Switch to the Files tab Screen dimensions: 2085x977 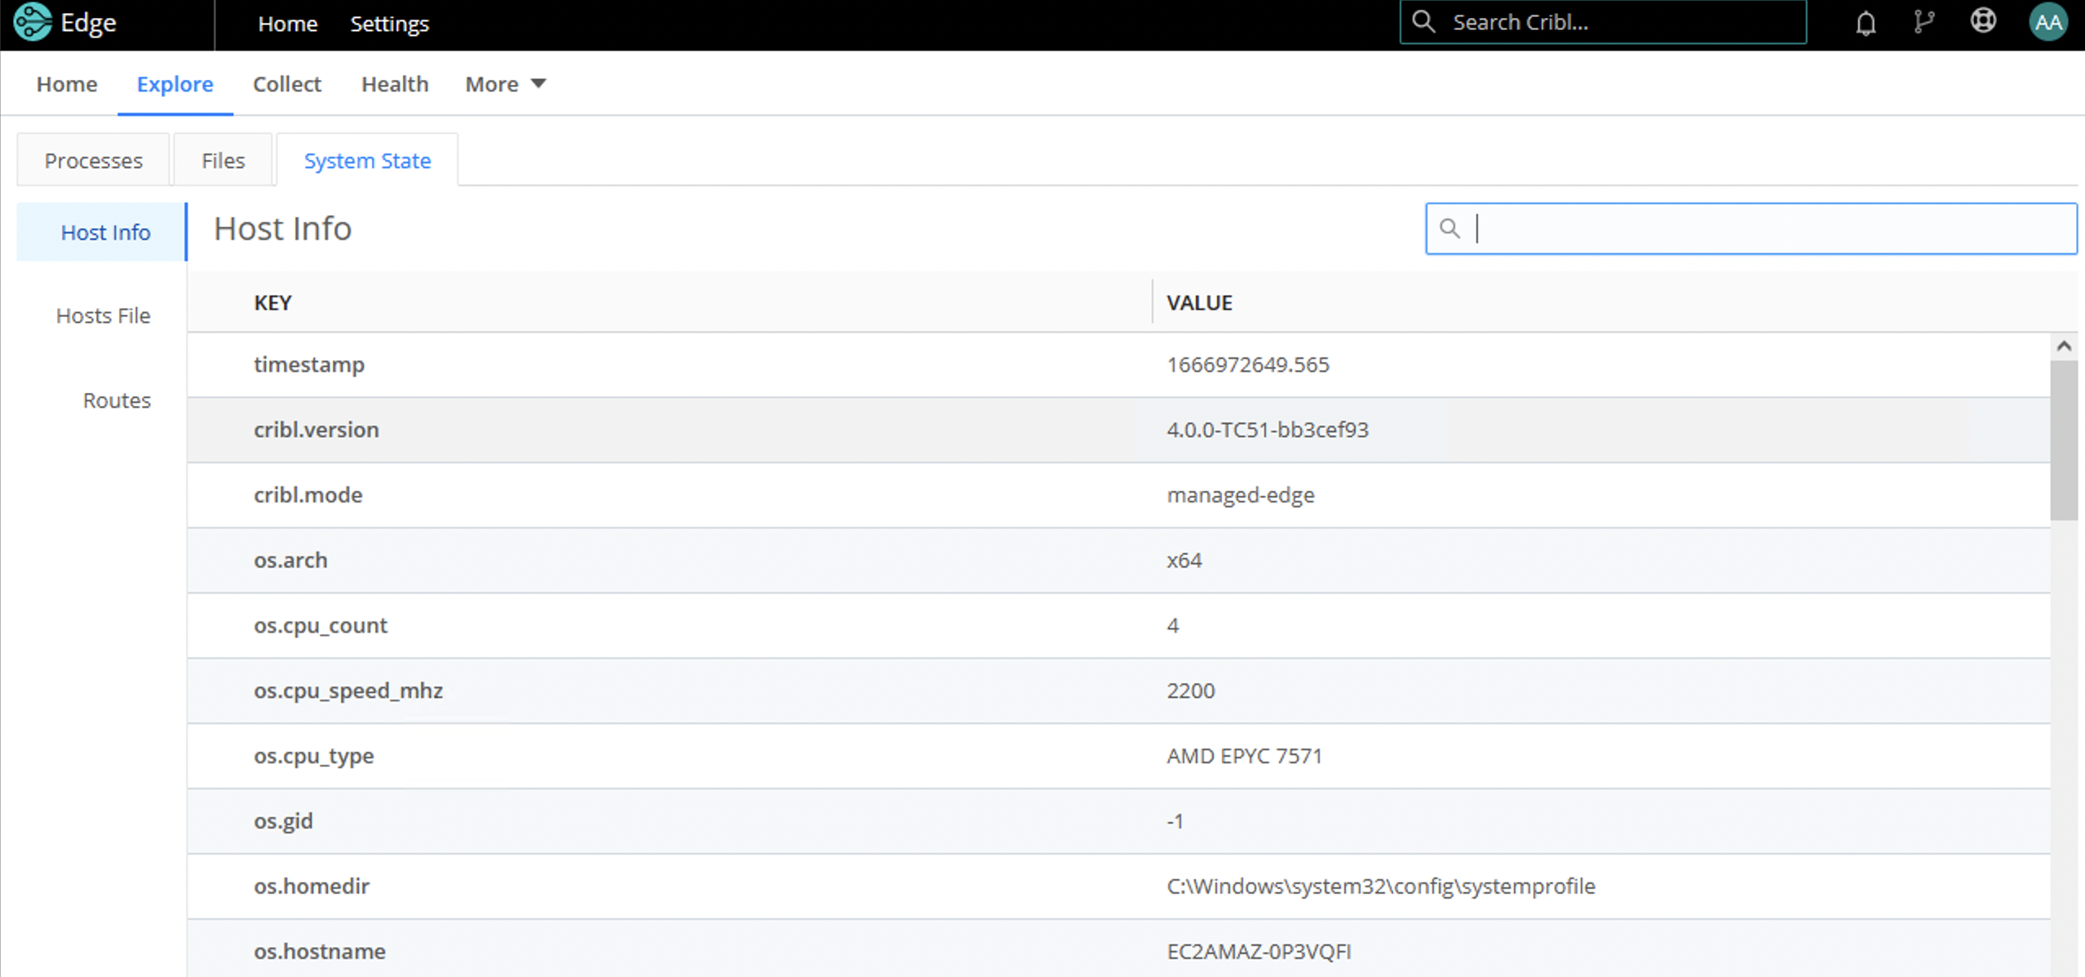pyautogui.click(x=223, y=160)
